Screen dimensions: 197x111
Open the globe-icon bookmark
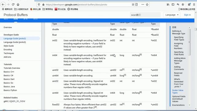tap(73, 9)
